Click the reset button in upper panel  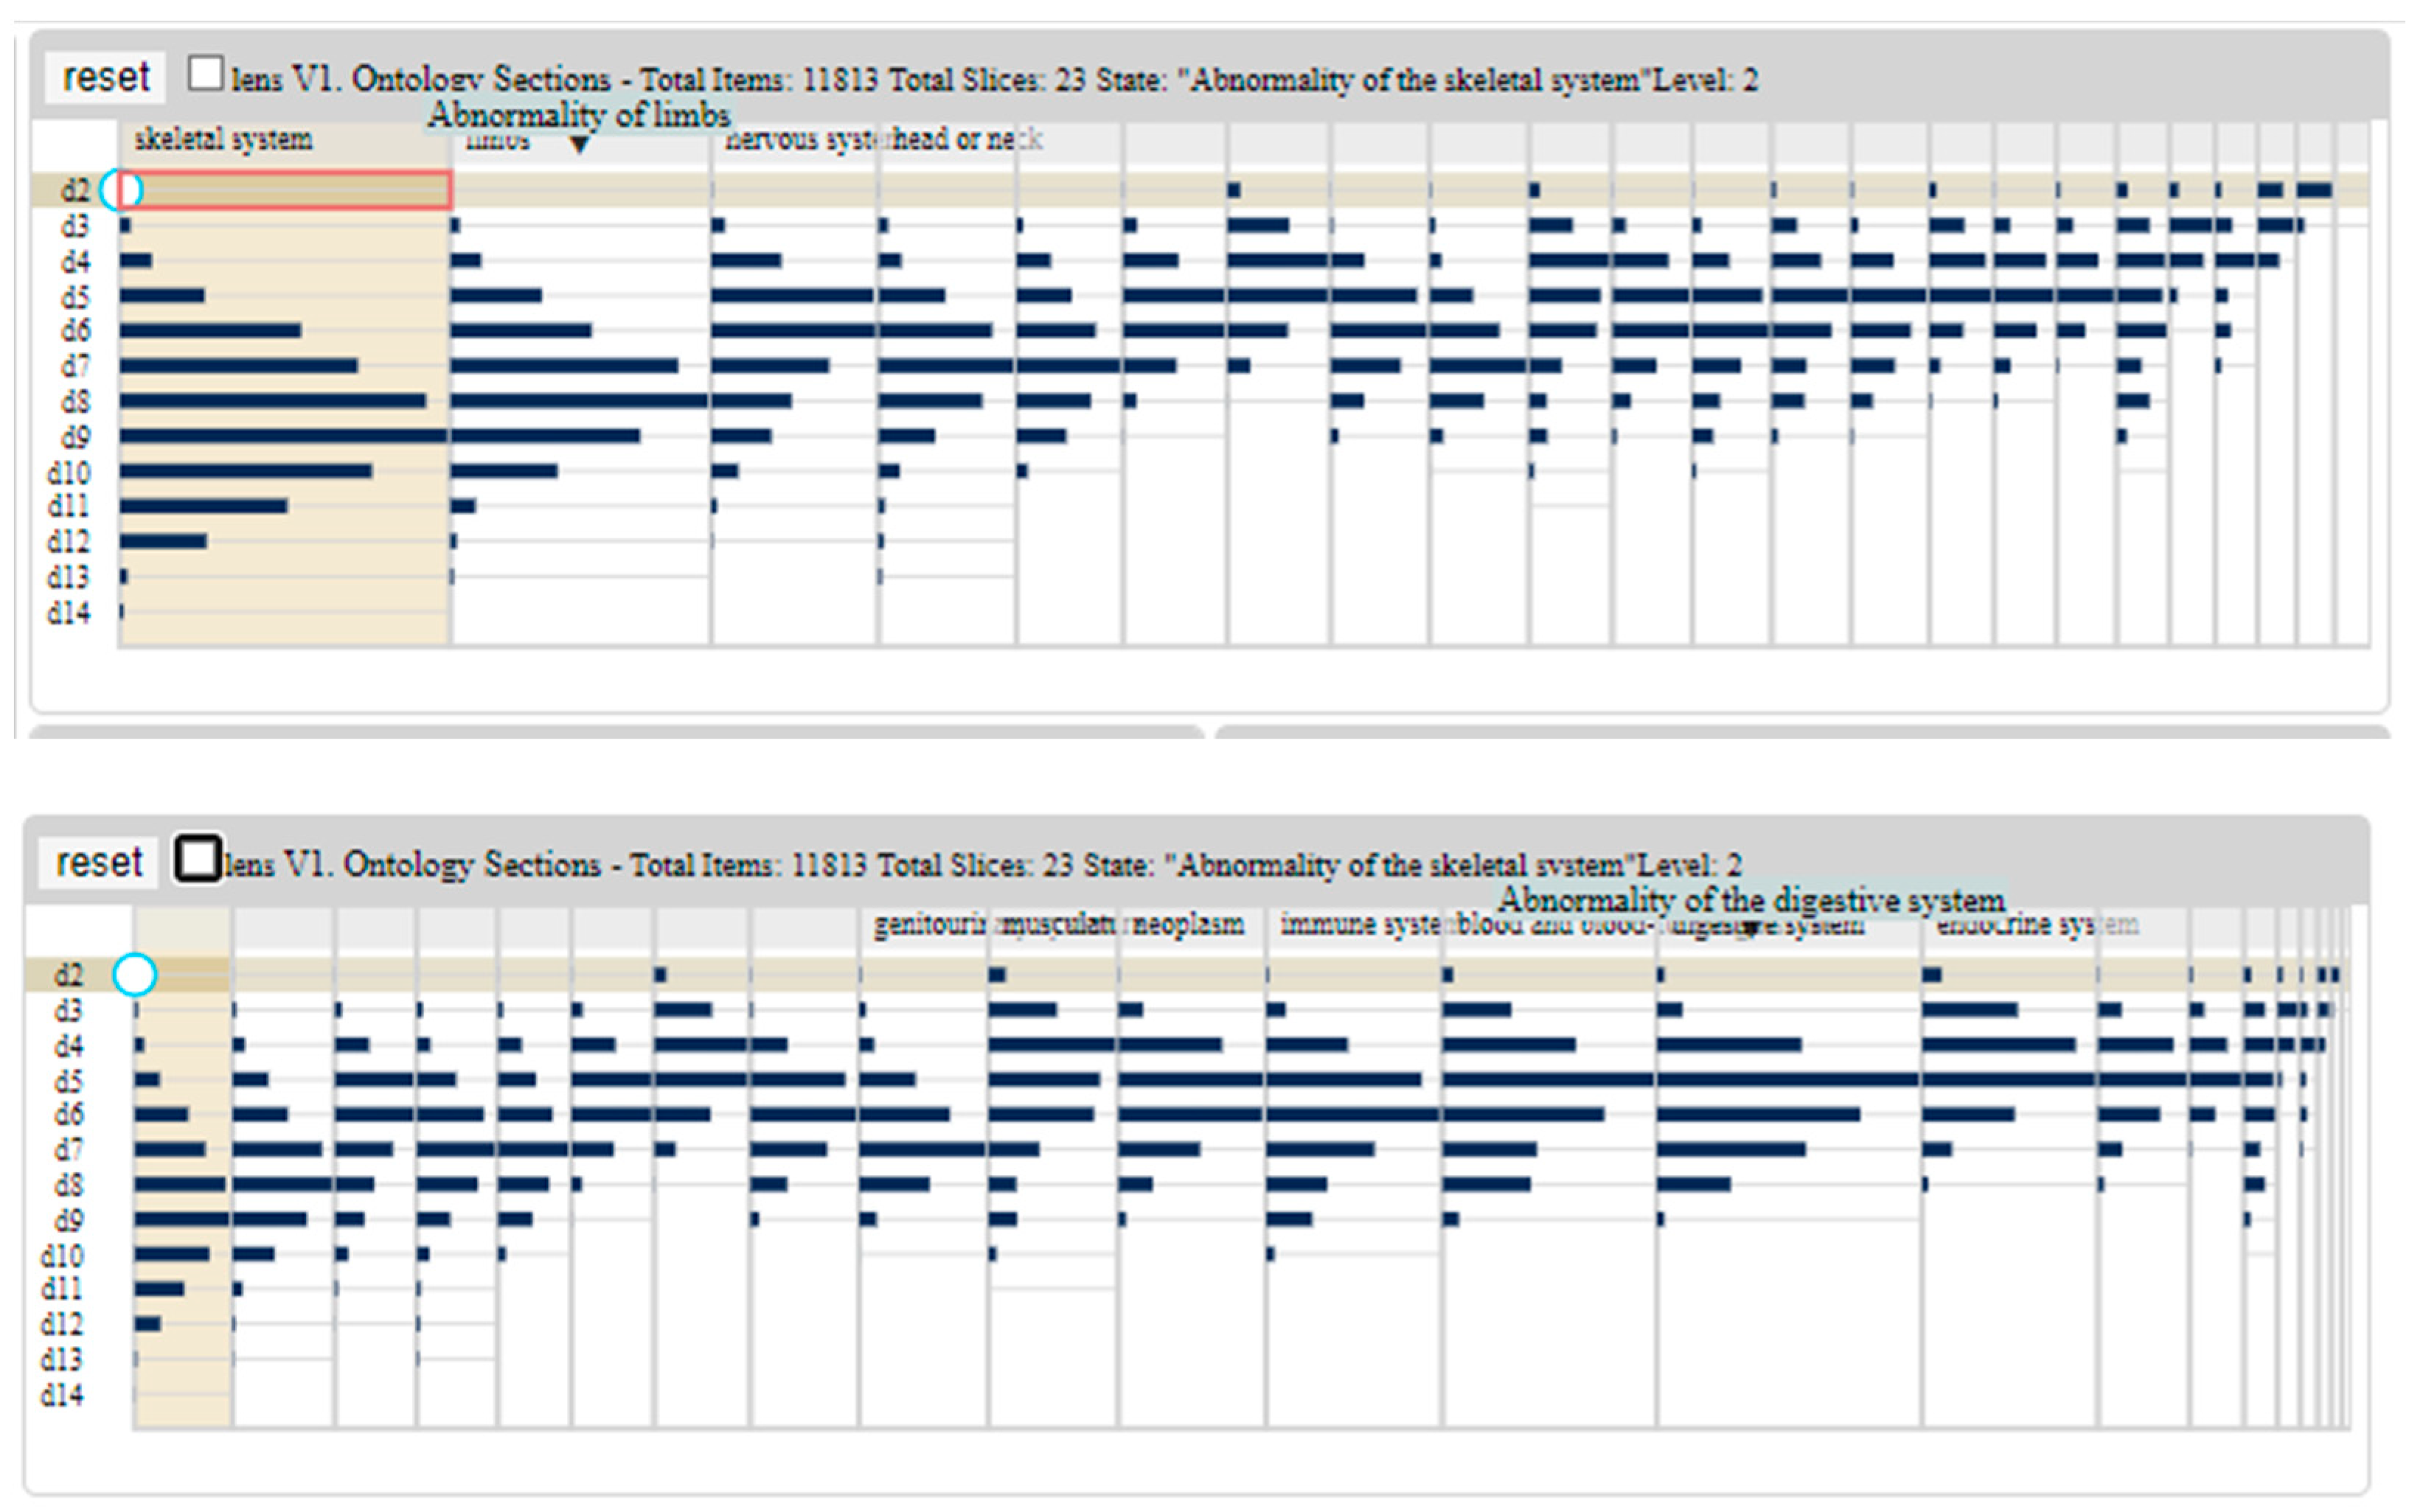(105, 77)
